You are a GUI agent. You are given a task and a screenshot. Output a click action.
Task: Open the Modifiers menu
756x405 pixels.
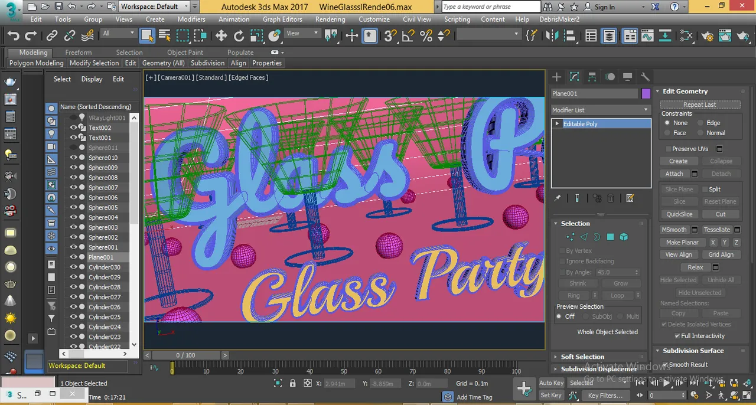(x=191, y=19)
